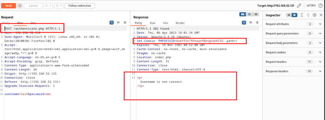The height and width of the screenshot is (120, 325).
Task: Open the Repeater settings gear icon
Action: tap(20, 6)
